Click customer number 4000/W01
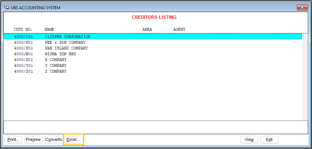312x149 pixels. pyautogui.click(x=23, y=54)
